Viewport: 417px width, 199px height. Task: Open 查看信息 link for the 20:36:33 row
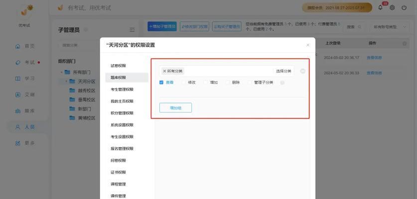[374, 73]
